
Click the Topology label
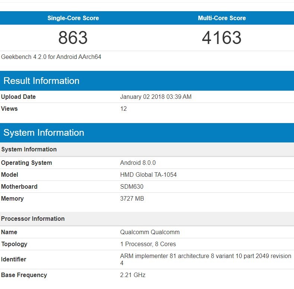point(14,244)
